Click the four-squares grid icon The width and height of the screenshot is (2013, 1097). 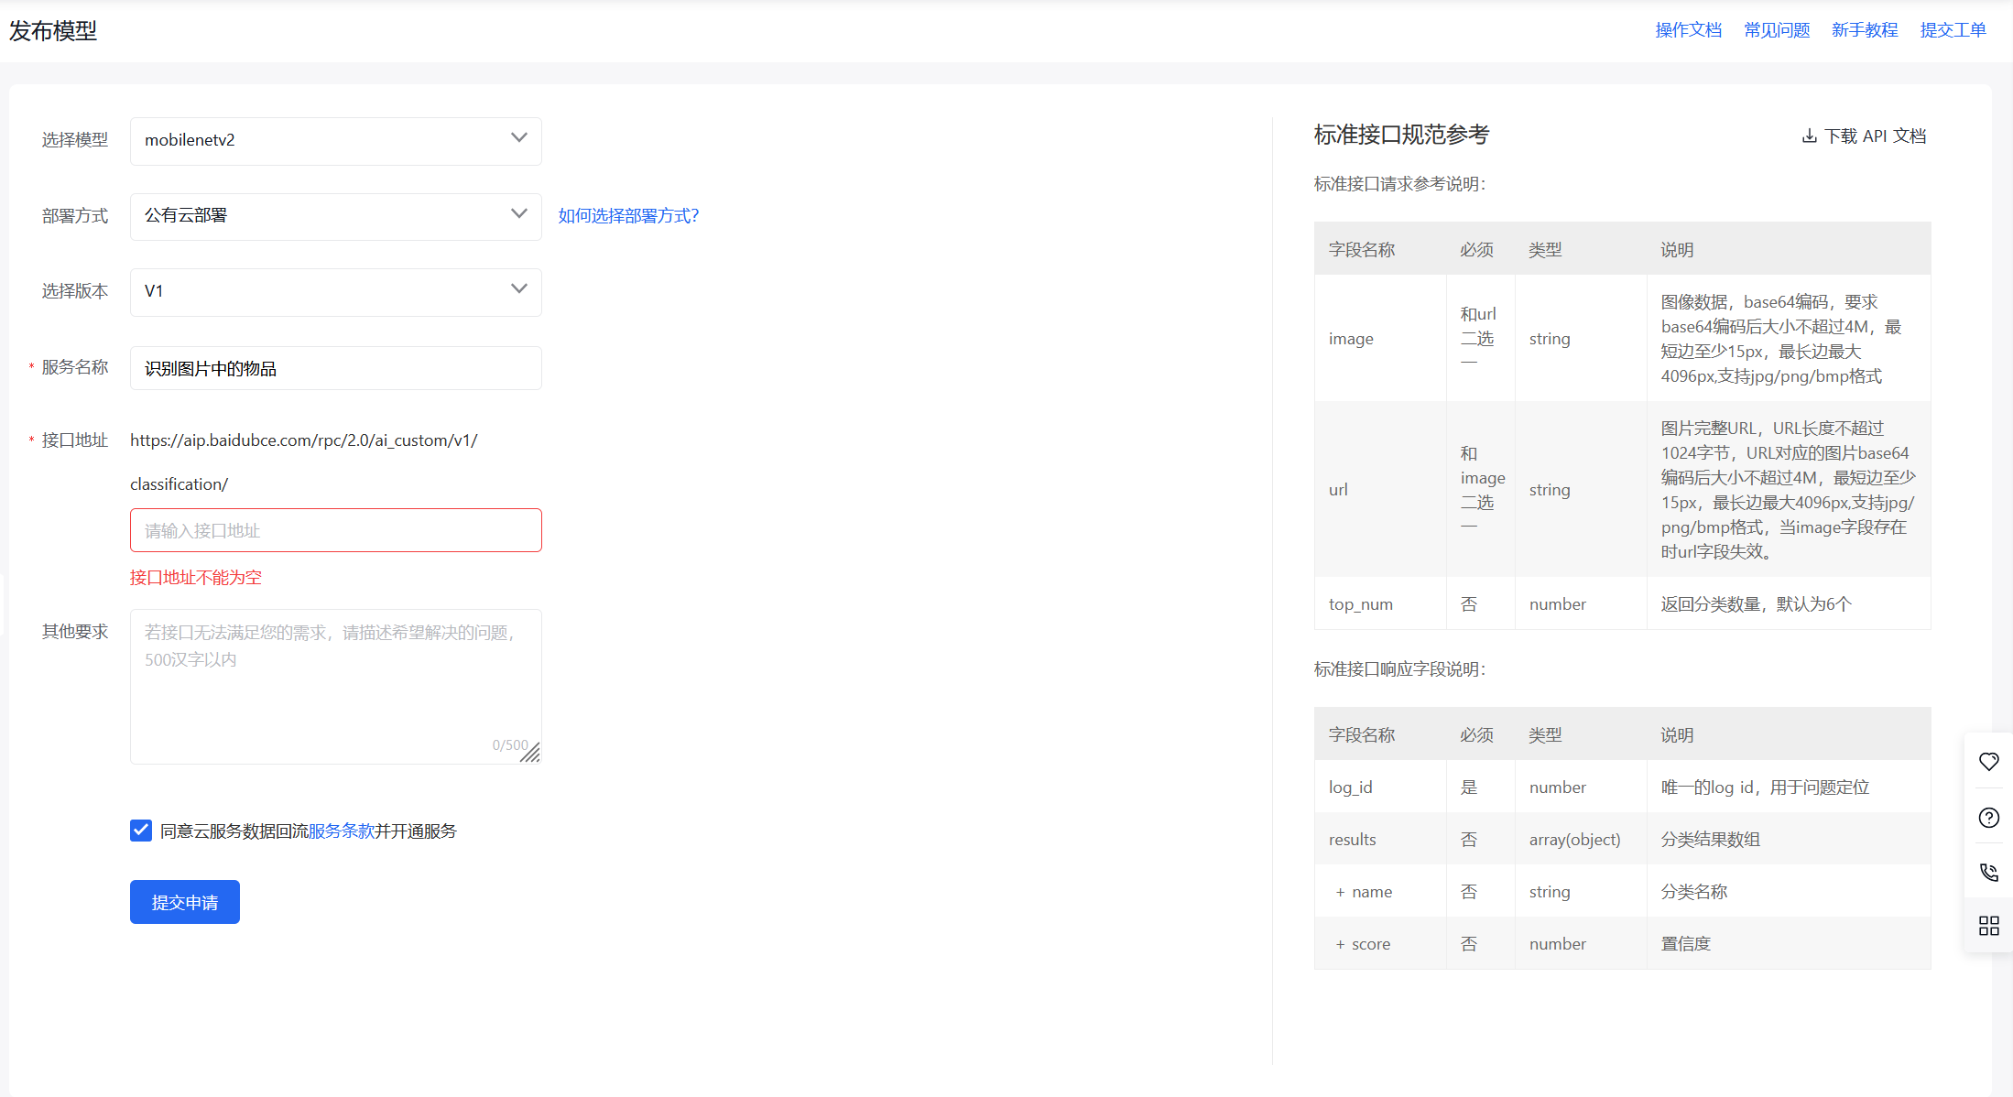click(1988, 926)
